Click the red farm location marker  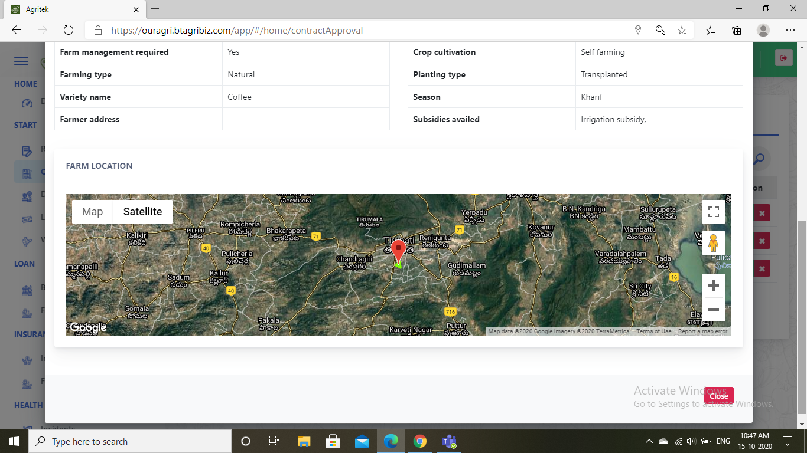pos(399,251)
